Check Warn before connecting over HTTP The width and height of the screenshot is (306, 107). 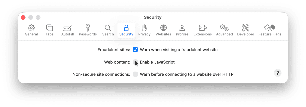(135, 74)
